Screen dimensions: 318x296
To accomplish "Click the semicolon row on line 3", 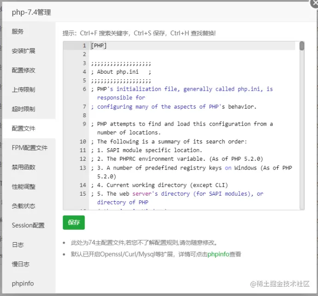I will [x=121, y=64].
